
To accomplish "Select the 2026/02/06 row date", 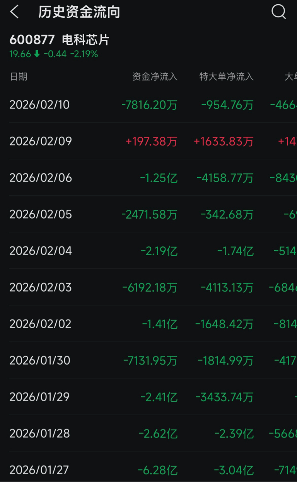I will click(x=41, y=178).
